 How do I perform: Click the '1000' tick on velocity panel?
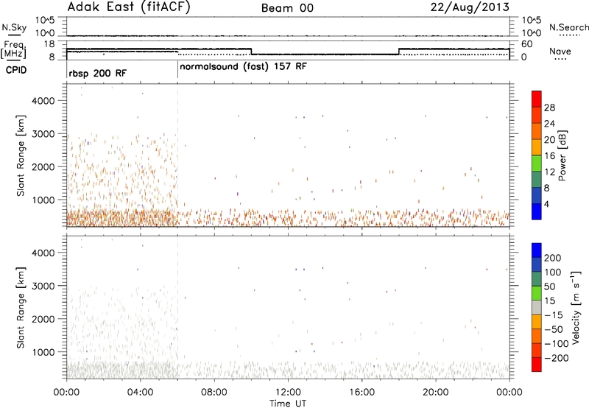[x=43, y=352]
